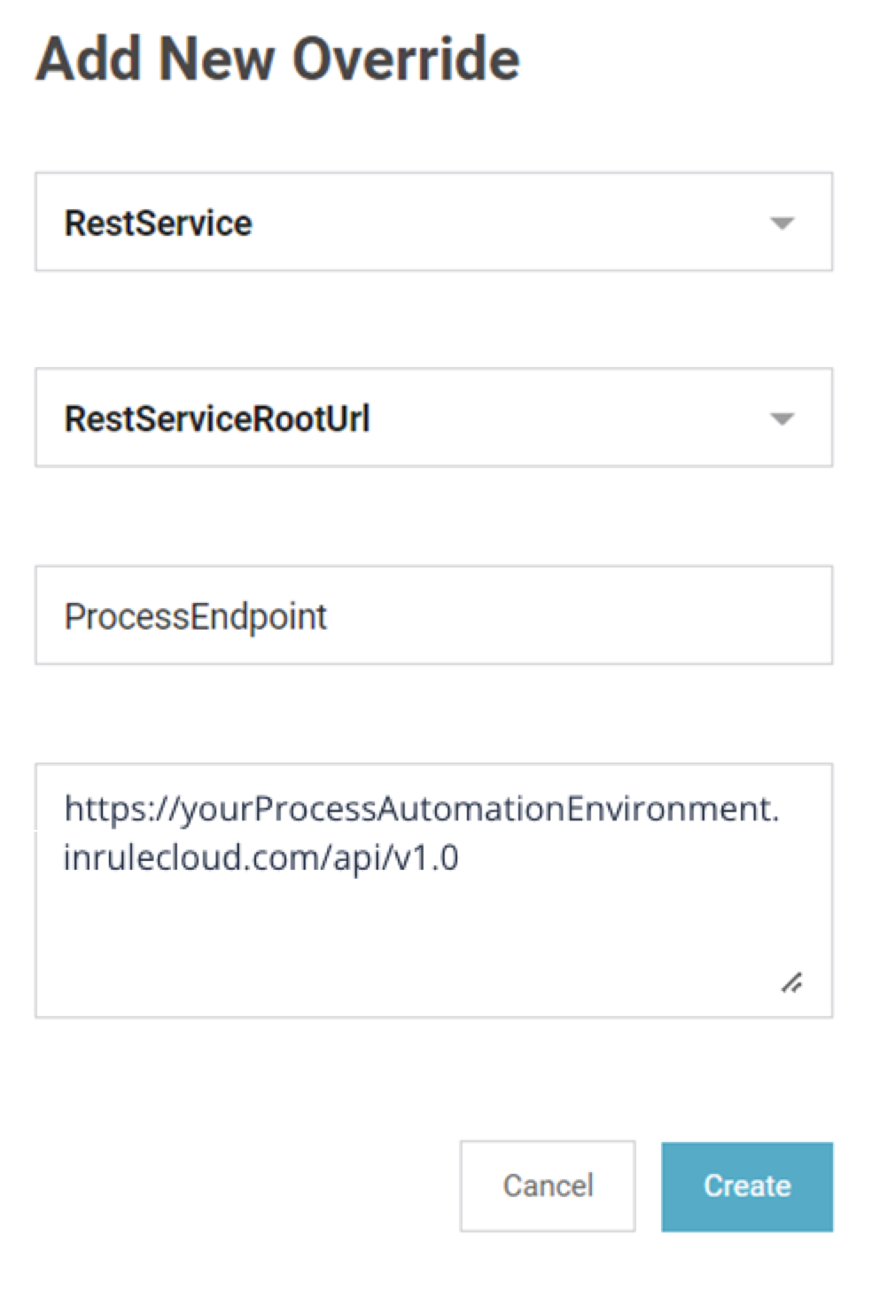
Task: Click empty space right of ProcessEndpoint text
Action: point(576,616)
